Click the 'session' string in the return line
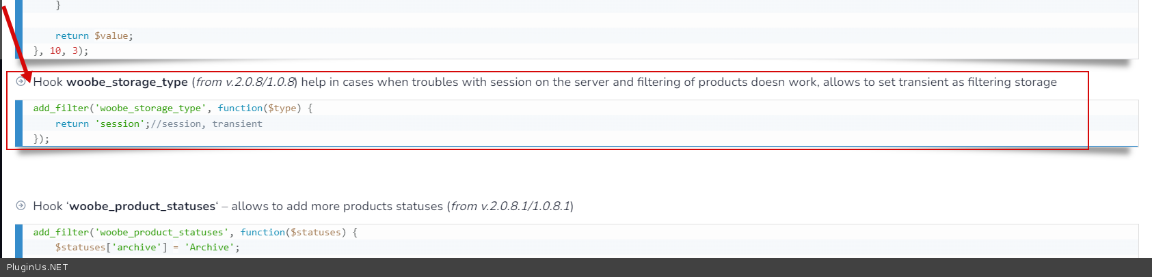Image resolution: width=1152 pixels, height=277 pixels. 120,123
